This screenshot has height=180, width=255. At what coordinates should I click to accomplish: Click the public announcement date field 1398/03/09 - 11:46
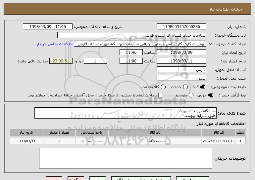[48, 27]
